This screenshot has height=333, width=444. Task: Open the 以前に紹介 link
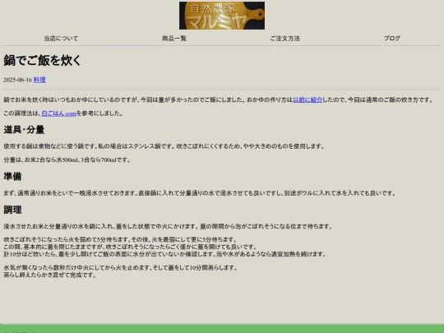click(308, 99)
